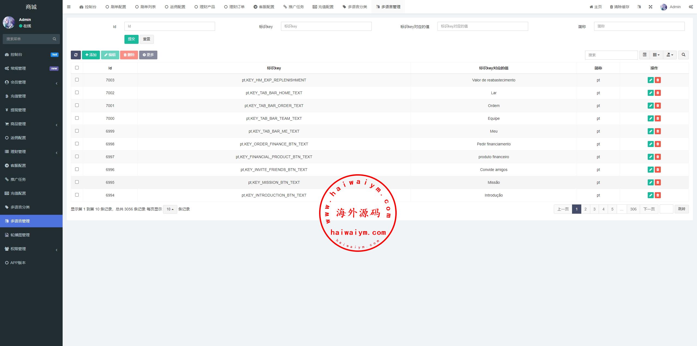Toggle the sidebar hamburger menu icon
The height and width of the screenshot is (346, 697).
[x=69, y=7]
